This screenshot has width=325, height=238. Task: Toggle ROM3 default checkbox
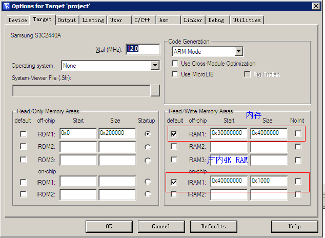[23, 160]
